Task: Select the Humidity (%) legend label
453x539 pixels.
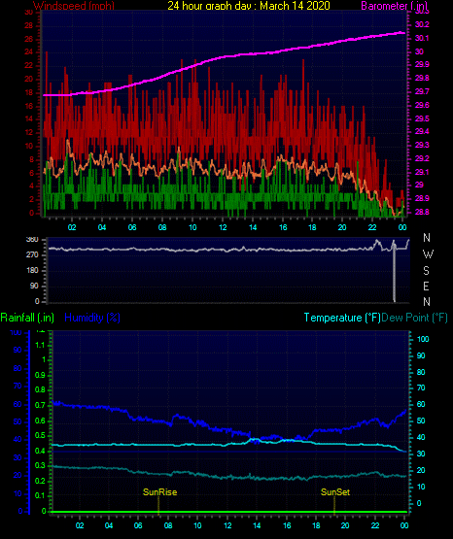Action: [x=92, y=318]
